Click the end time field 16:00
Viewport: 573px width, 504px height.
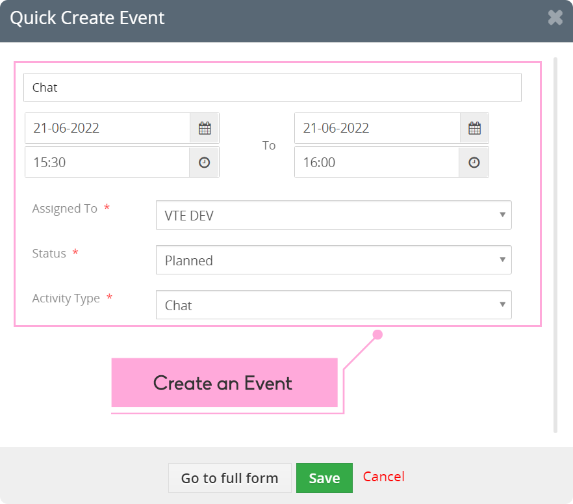(377, 163)
